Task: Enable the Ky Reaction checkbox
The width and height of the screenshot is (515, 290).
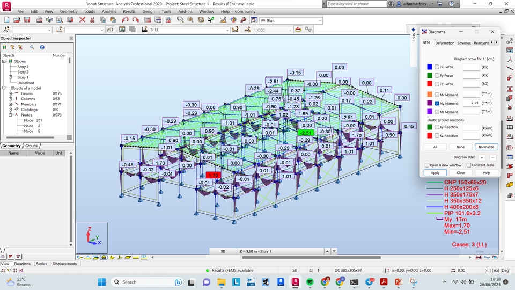Action: coord(437,127)
